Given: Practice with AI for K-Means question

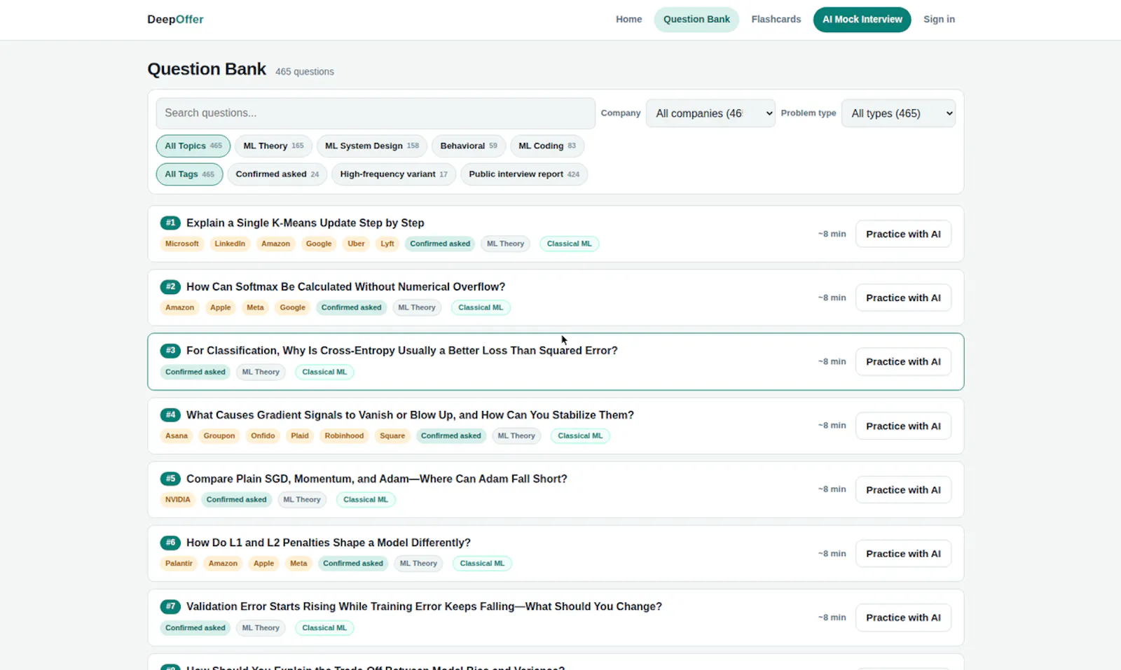Looking at the screenshot, I should (903, 234).
